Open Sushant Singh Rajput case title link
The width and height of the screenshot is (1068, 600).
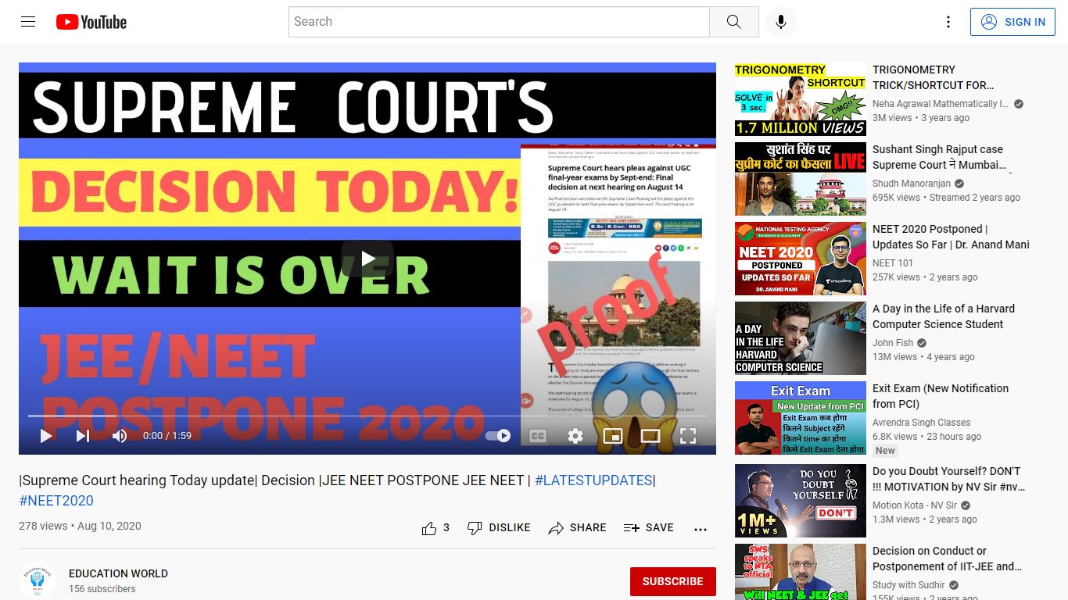941,157
